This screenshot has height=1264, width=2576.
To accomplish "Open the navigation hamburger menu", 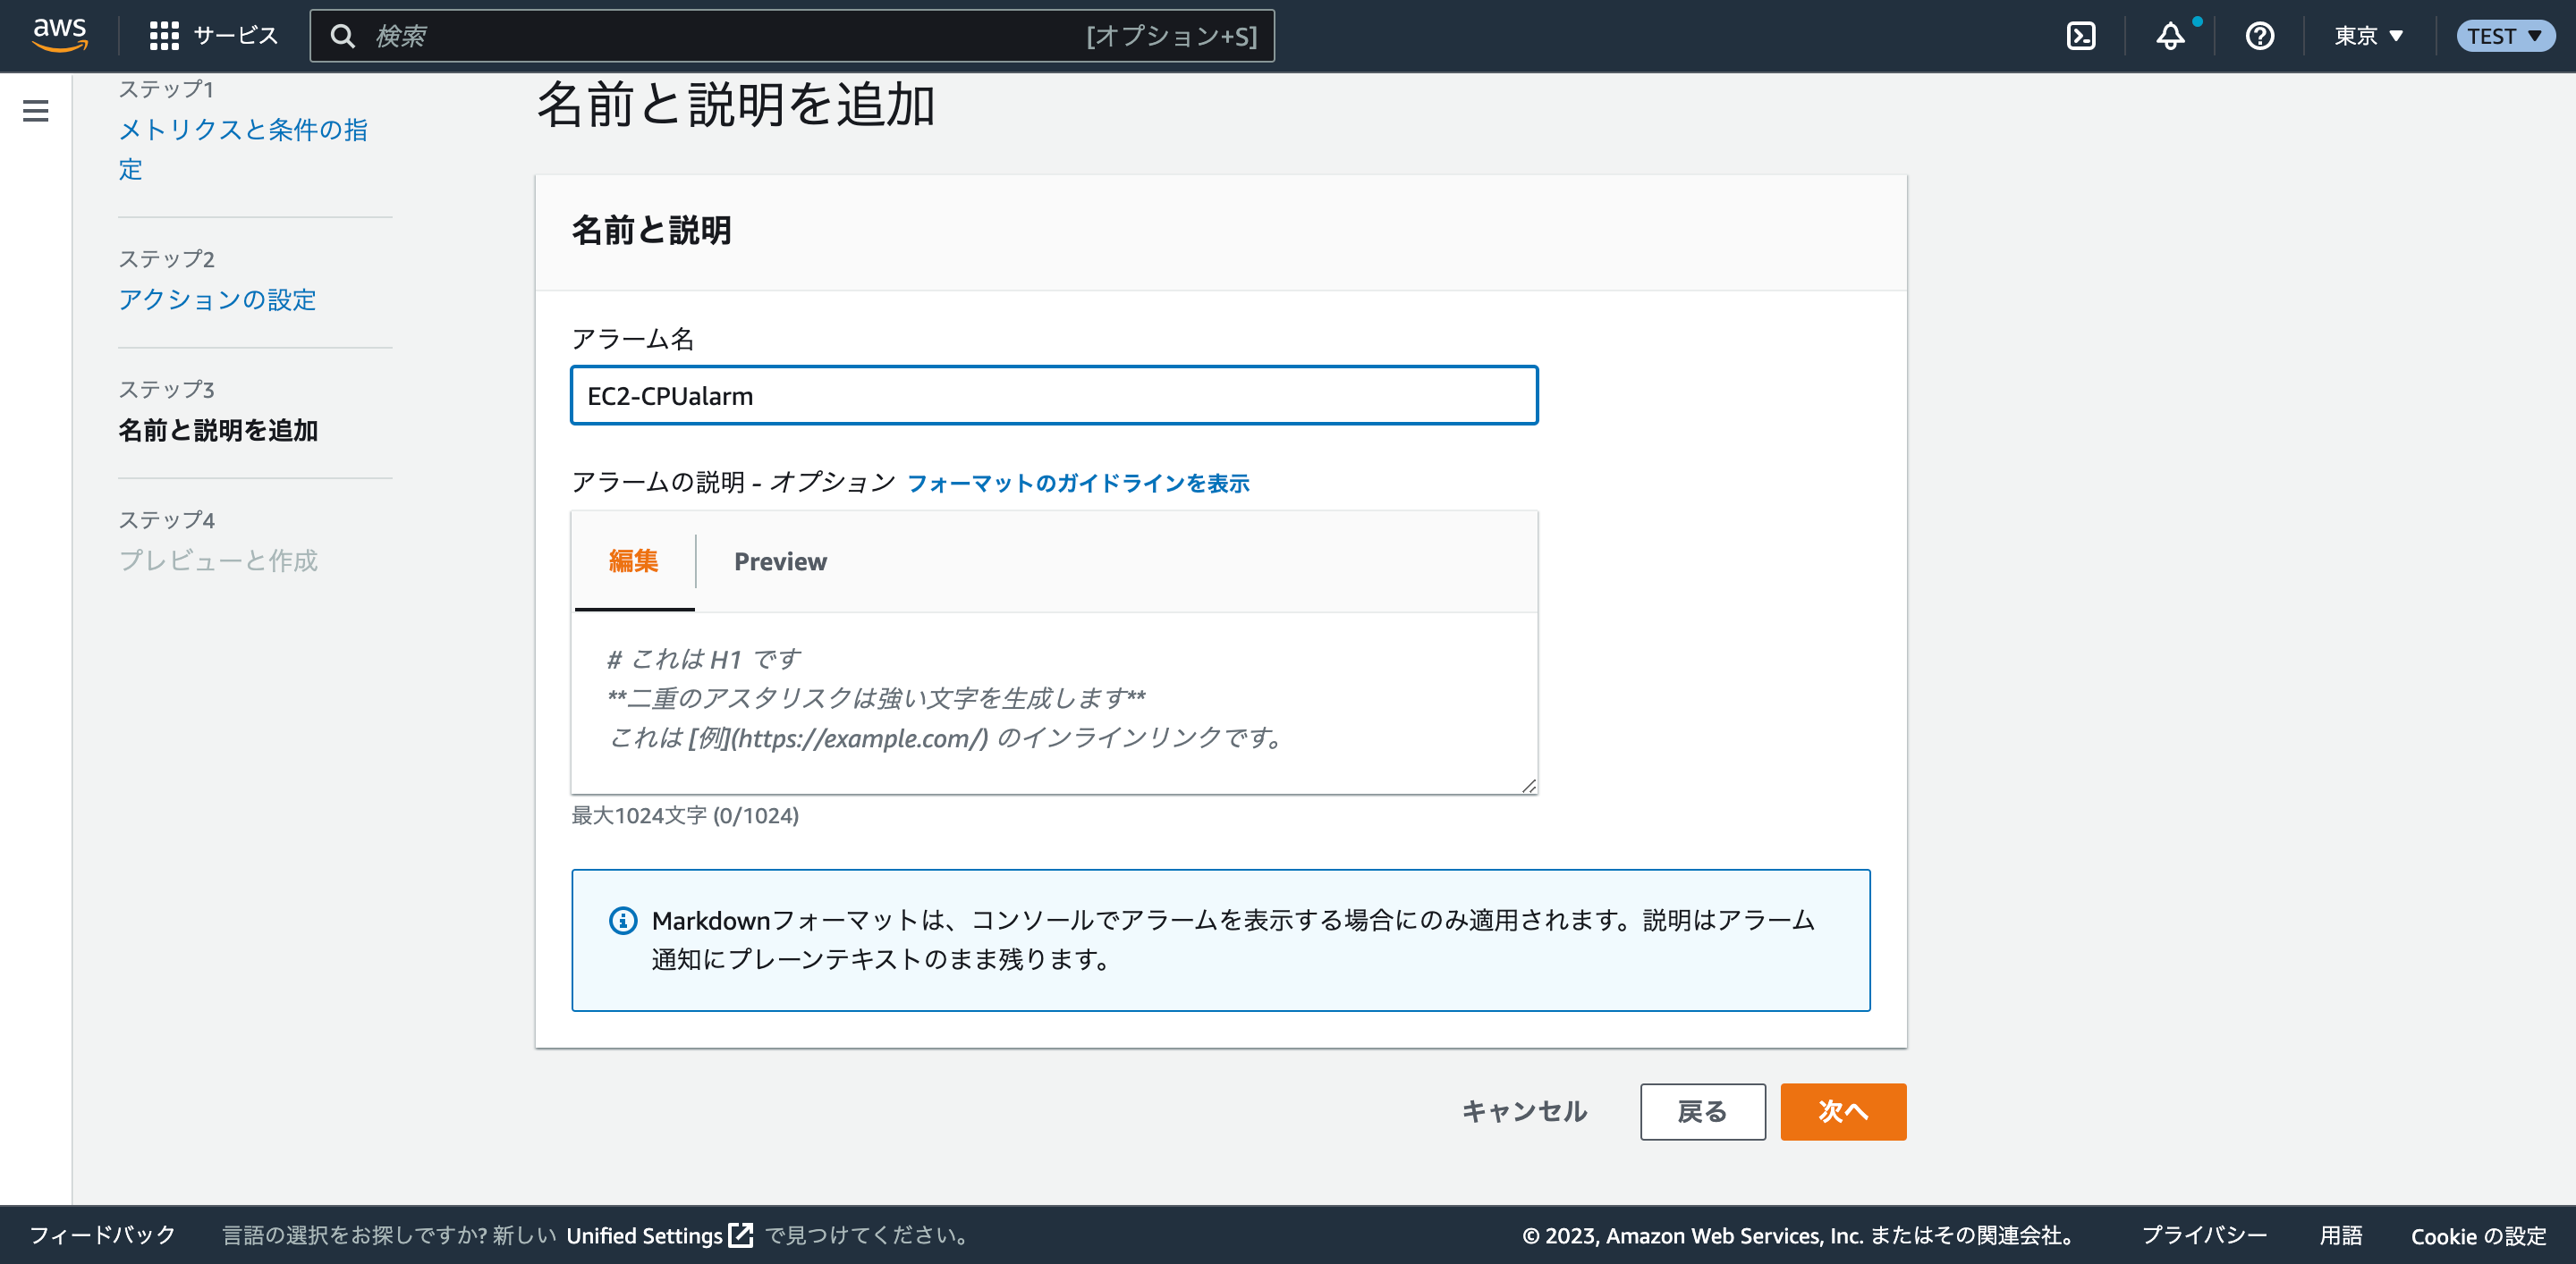I will tap(36, 111).
